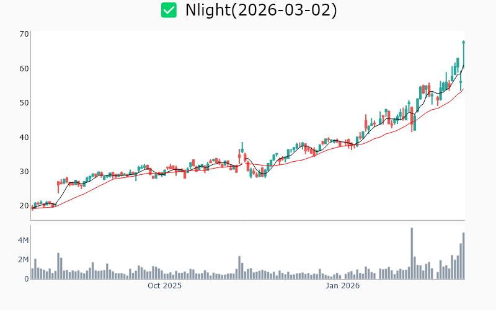Click the 70 price axis label
The width and height of the screenshot is (496, 310).
coord(24,33)
